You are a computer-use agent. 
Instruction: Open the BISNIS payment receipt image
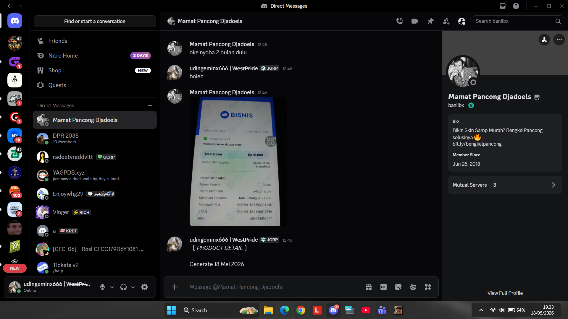(238, 162)
